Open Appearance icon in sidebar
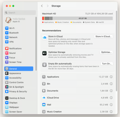 coord(7,73)
